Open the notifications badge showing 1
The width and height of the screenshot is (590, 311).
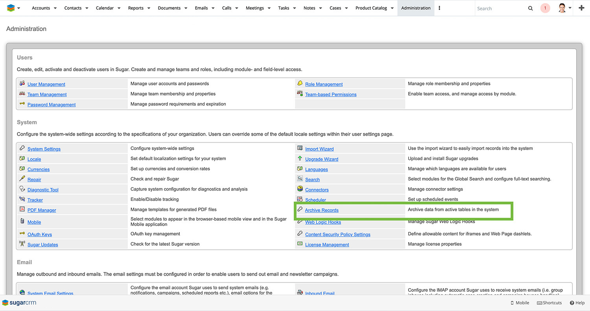(x=545, y=8)
